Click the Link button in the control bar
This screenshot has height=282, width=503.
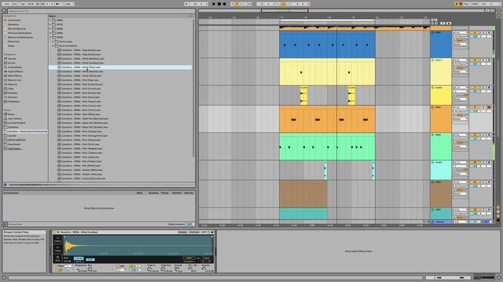tap(6, 4)
